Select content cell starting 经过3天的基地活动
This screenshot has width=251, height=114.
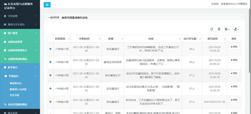click(x=153, y=75)
